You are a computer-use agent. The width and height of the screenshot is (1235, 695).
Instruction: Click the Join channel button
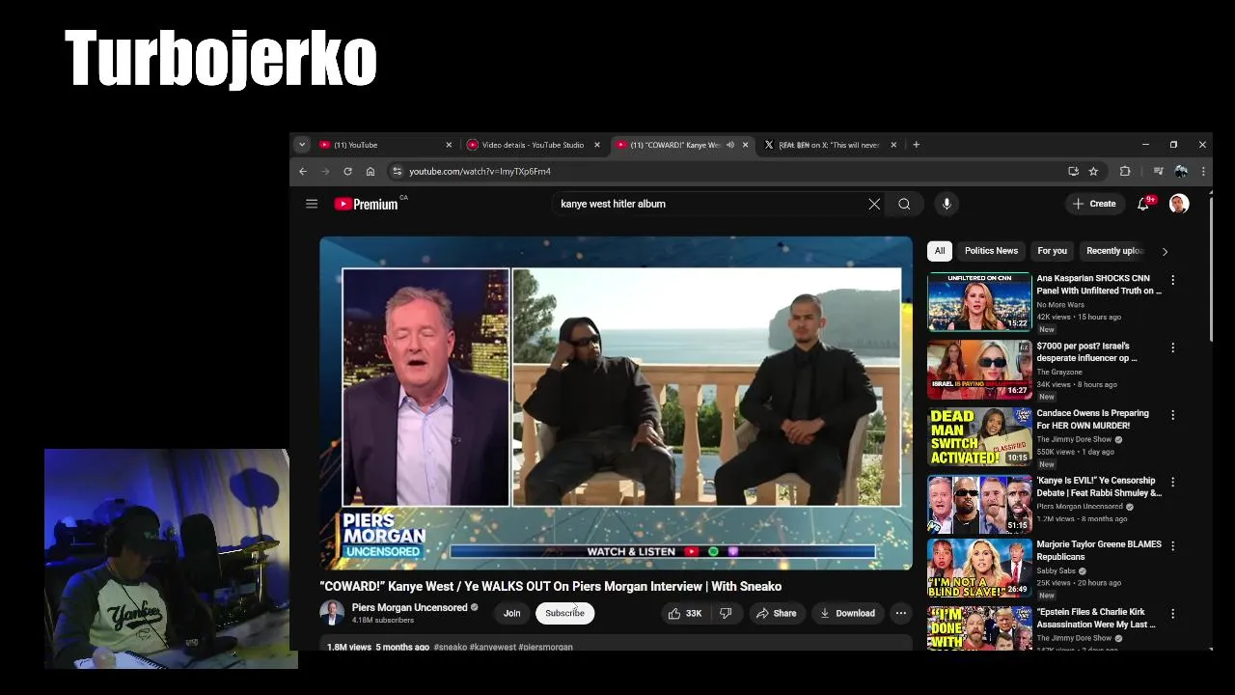(x=511, y=613)
